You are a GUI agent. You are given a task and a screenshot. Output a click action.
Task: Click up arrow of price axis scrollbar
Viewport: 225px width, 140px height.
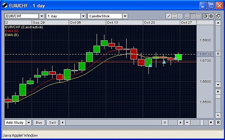click(x=218, y=23)
